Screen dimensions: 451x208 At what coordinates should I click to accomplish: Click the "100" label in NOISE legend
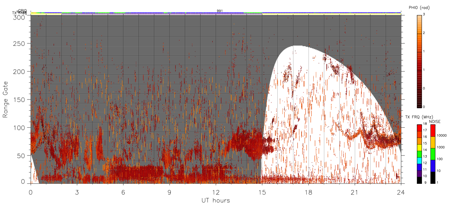coord(439,159)
